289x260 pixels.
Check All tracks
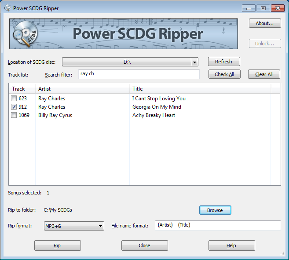point(224,74)
